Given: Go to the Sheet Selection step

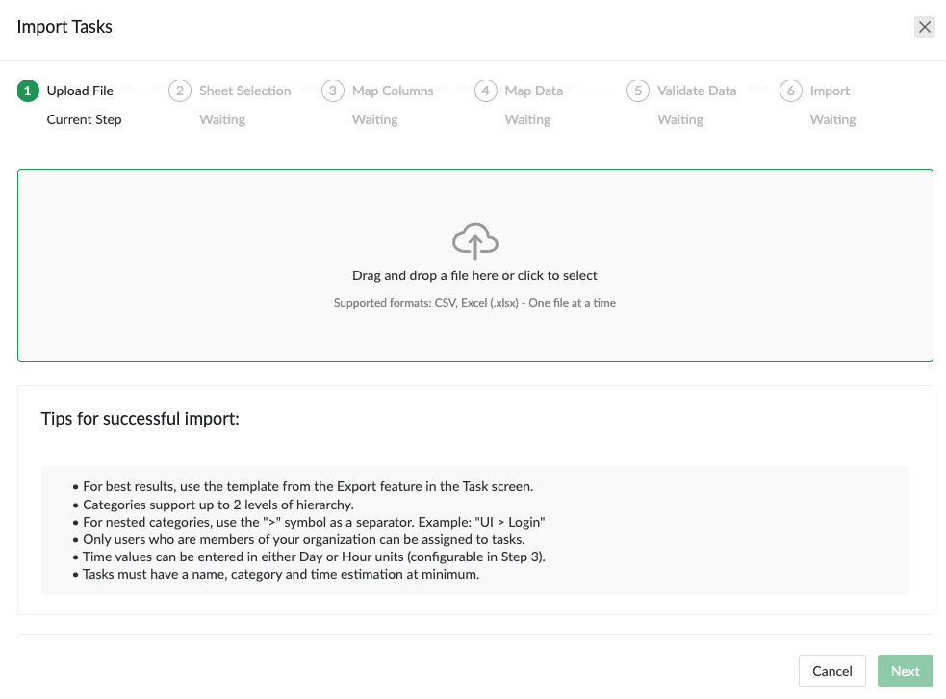Looking at the screenshot, I should (x=244, y=91).
